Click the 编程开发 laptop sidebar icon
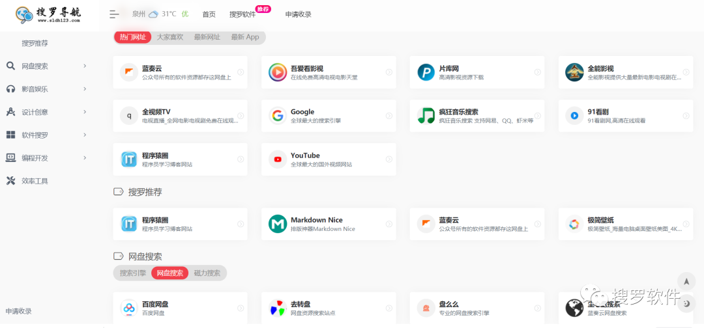Viewport: 704px width, 328px height. coord(11,157)
